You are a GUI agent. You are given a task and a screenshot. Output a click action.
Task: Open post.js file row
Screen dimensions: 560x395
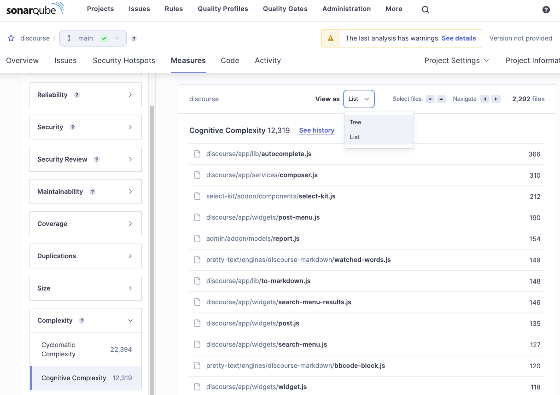pos(367,323)
